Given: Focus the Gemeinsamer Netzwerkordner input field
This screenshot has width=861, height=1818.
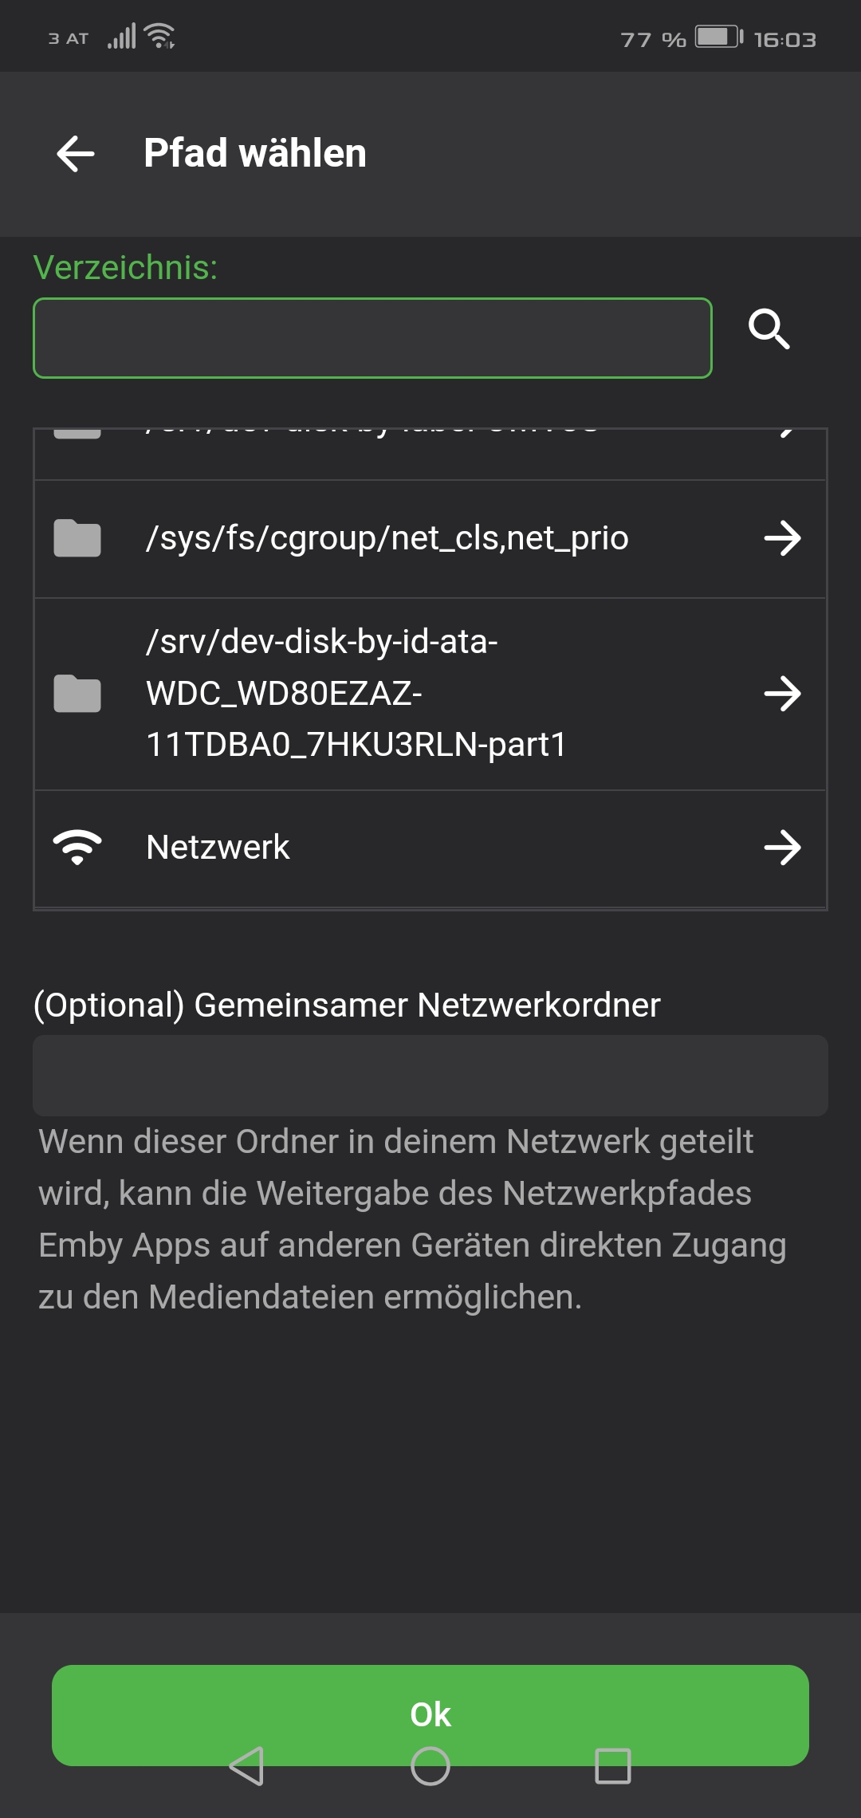Looking at the screenshot, I should 431,1076.
